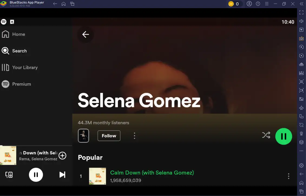This screenshot has width=306, height=196.
Task: Adjust BlueStacks volume via speaker icon
Action: pyautogui.click(x=301, y=21)
